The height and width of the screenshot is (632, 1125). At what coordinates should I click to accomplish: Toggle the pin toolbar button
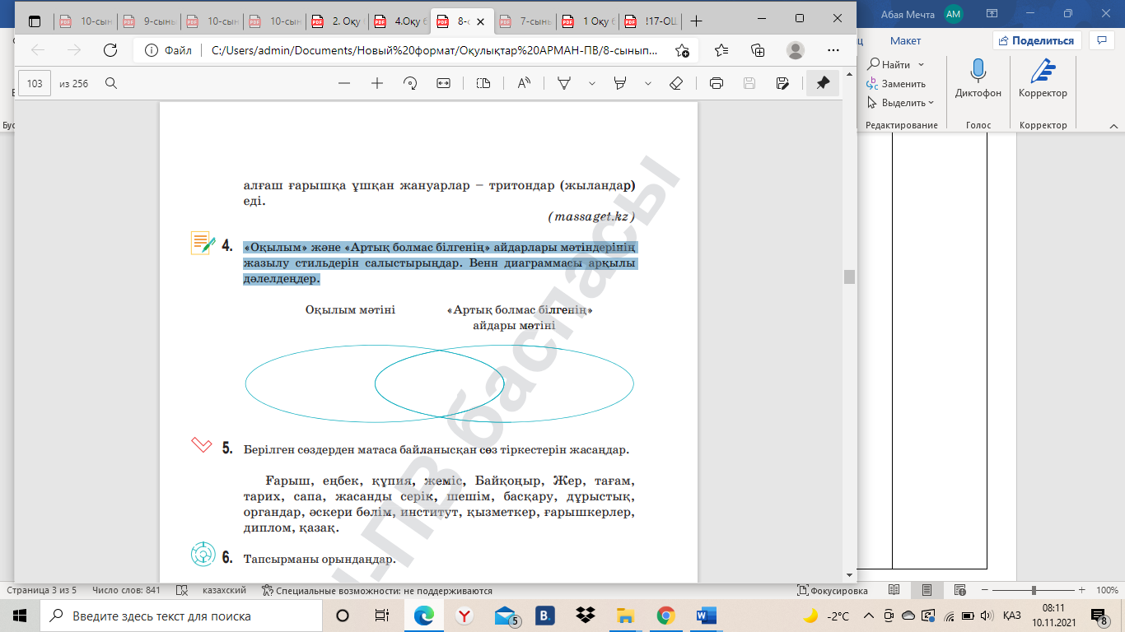pyautogui.click(x=823, y=83)
